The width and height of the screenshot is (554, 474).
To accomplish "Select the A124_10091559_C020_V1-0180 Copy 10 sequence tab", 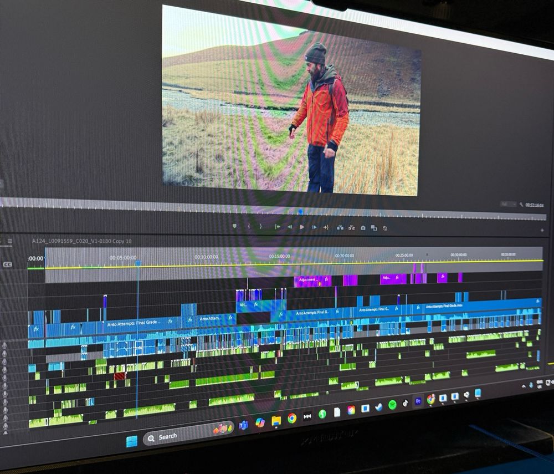I will pos(81,241).
